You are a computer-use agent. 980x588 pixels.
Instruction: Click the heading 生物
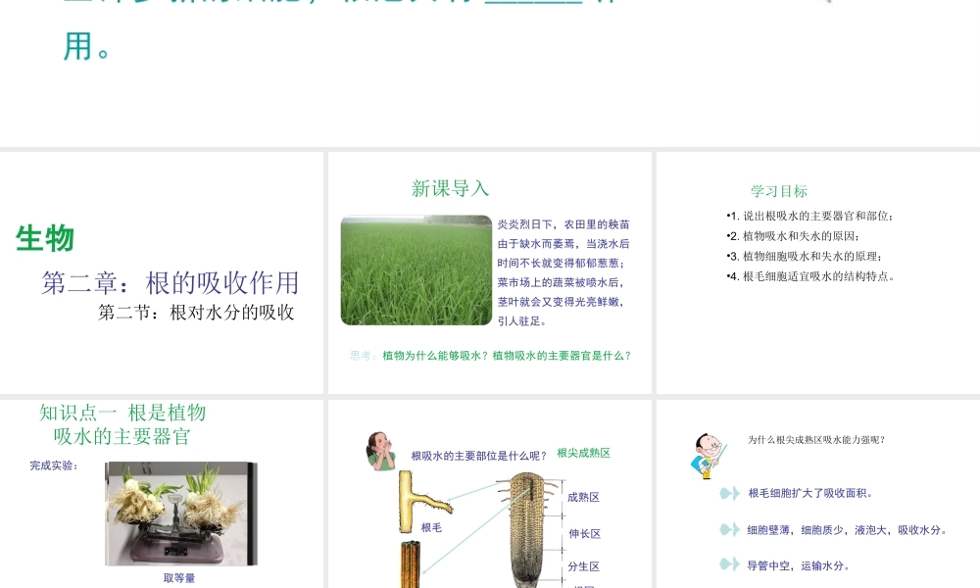click(x=45, y=239)
